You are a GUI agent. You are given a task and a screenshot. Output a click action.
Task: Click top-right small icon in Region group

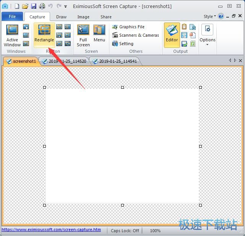click(68, 27)
